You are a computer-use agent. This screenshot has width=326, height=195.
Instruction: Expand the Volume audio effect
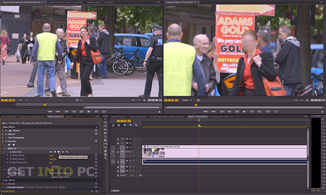3,184
